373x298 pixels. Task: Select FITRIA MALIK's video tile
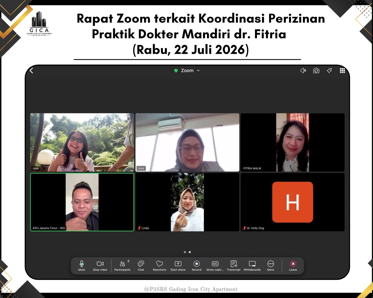(x=293, y=142)
